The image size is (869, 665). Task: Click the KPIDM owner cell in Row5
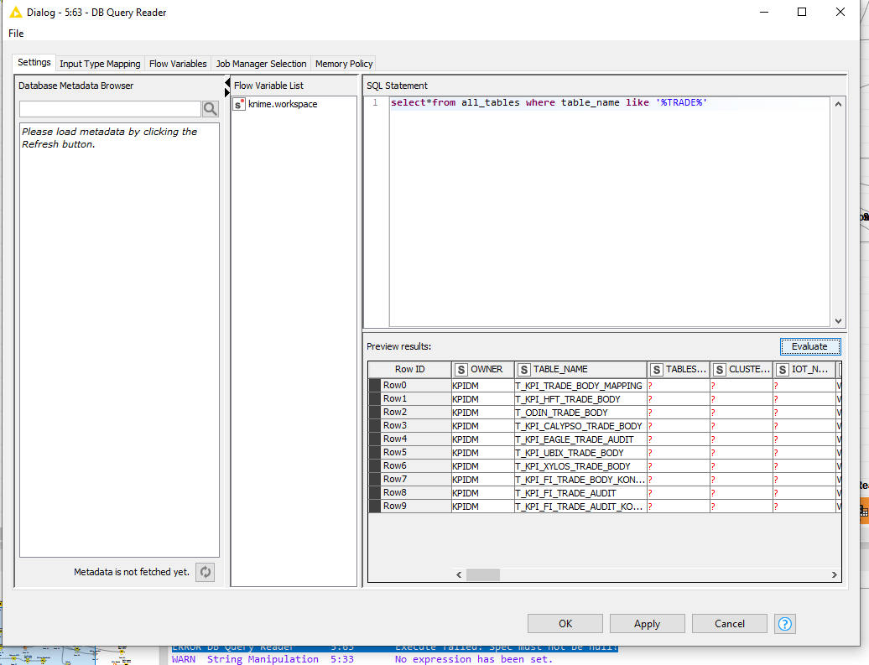(482, 453)
